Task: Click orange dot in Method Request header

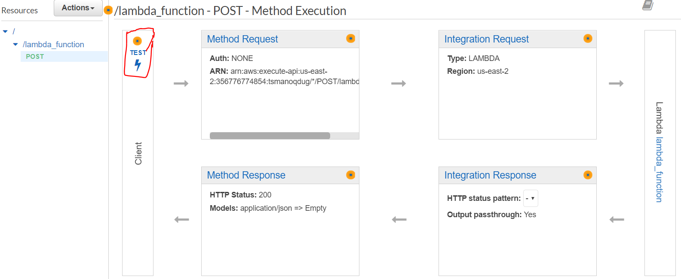Action: coord(351,39)
